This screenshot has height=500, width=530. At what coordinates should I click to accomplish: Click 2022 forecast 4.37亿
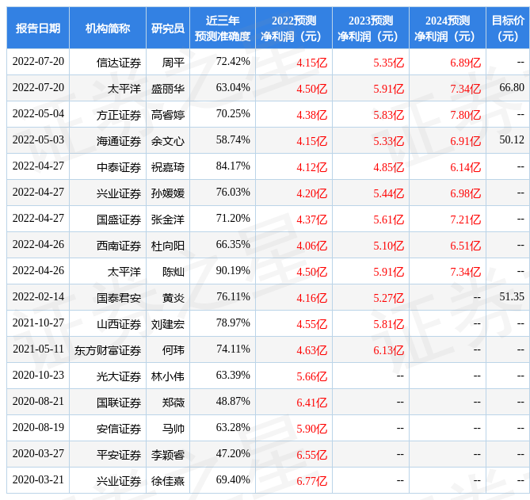[x=311, y=219]
